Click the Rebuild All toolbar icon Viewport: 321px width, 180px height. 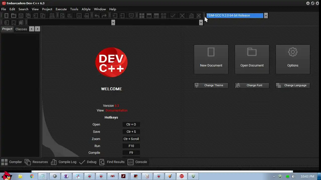164,15
